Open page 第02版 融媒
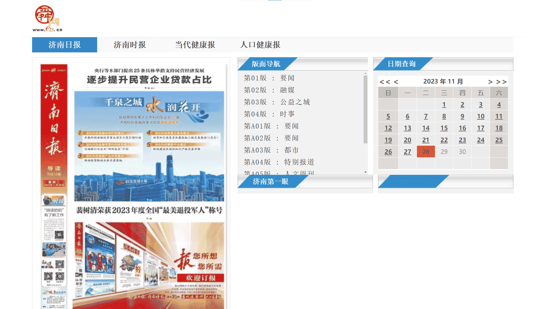This screenshot has height=309, width=545. [x=269, y=90]
